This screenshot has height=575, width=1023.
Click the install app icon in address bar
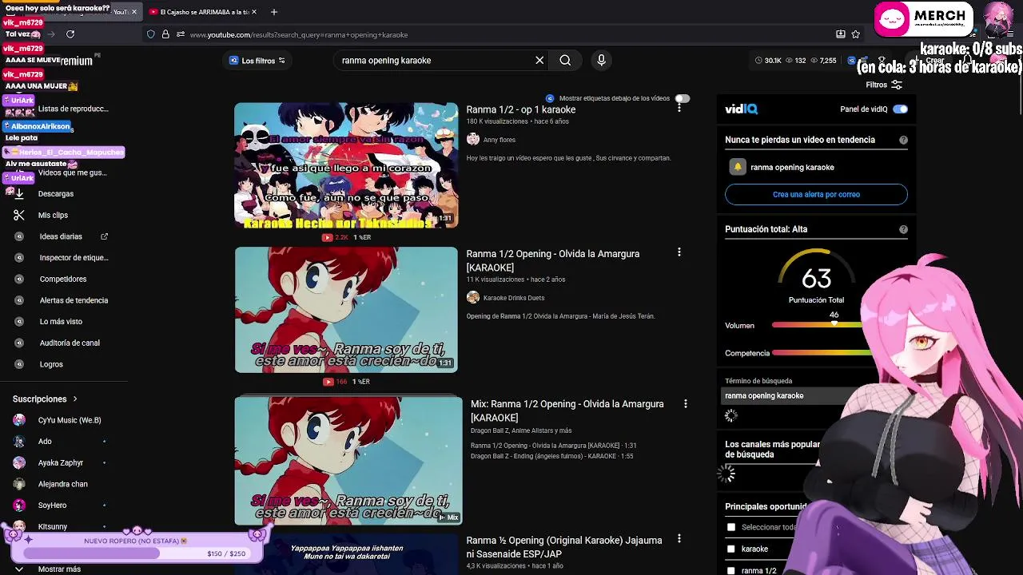click(841, 34)
